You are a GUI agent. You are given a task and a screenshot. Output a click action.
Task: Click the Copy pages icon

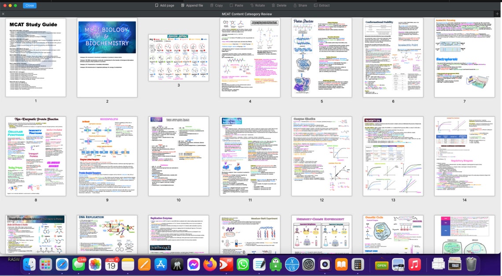point(216,5)
